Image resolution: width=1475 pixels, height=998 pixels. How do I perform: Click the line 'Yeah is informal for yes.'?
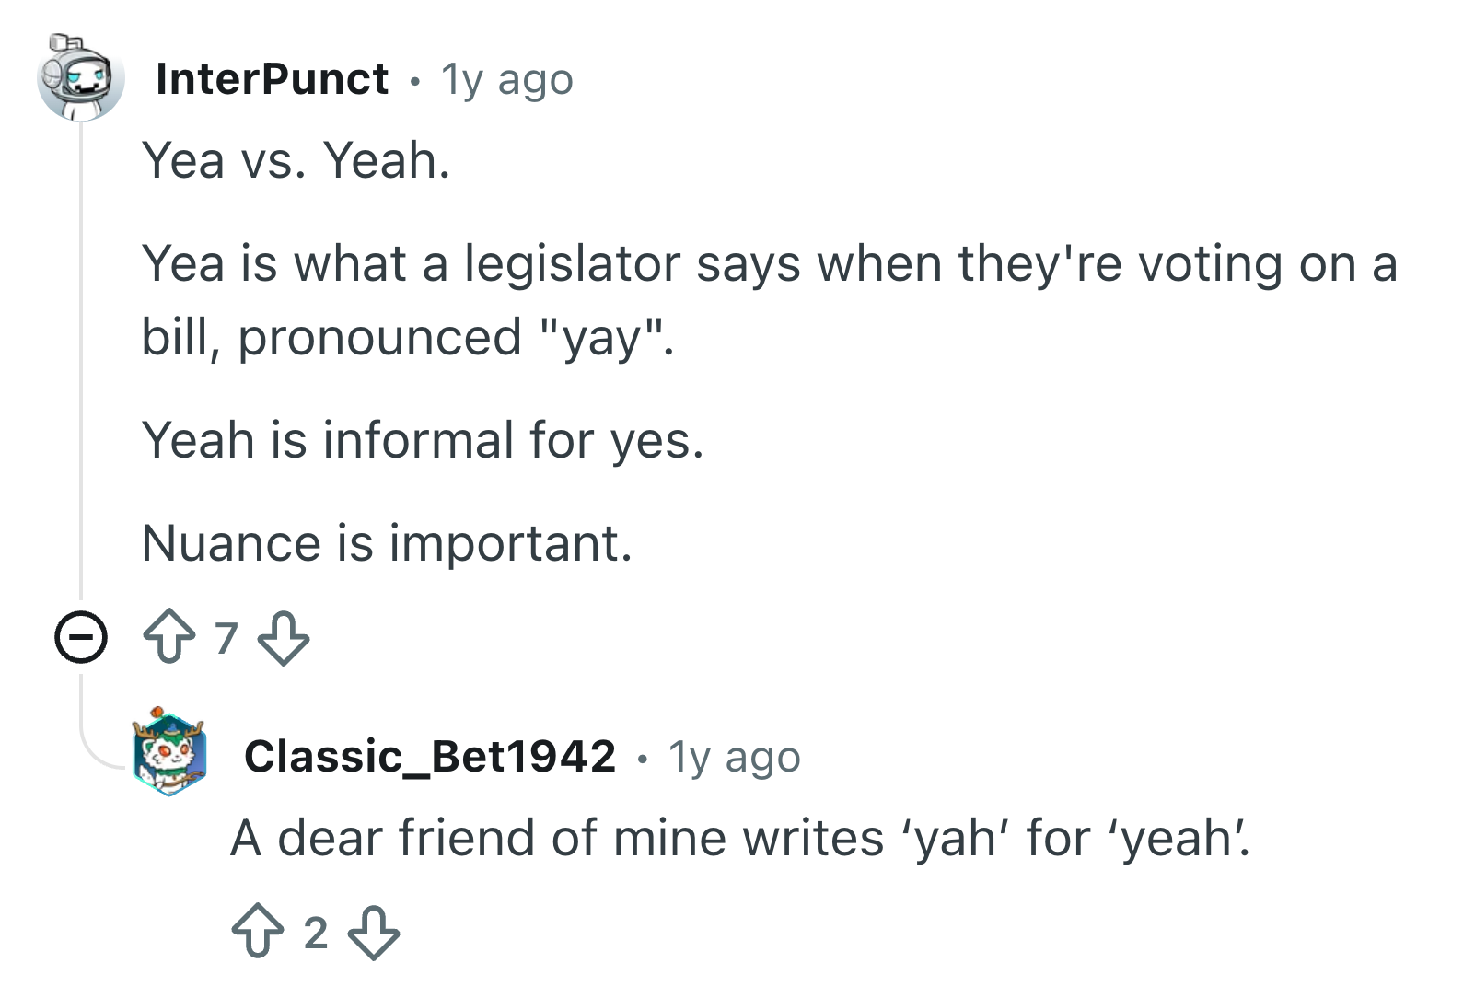pyautogui.click(x=423, y=440)
